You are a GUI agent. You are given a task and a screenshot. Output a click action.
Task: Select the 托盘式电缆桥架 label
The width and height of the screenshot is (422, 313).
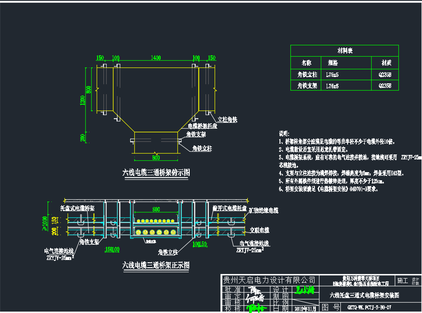tap(77, 208)
